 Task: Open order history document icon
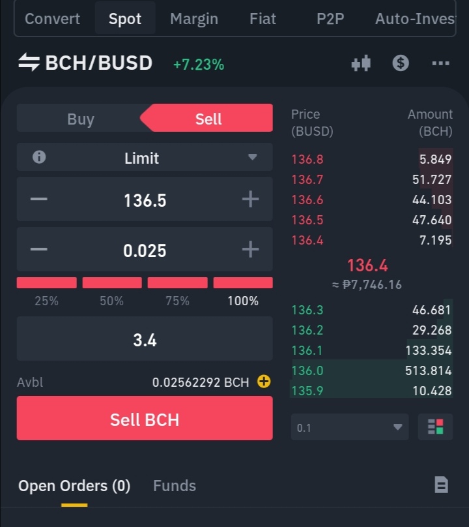point(441,485)
